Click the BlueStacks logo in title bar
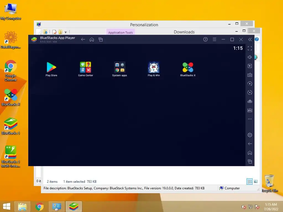This screenshot has height=212, width=283. [x=34, y=39]
